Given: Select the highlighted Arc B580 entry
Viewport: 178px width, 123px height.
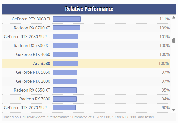Looking at the screenshot, I should pos(42,63).
